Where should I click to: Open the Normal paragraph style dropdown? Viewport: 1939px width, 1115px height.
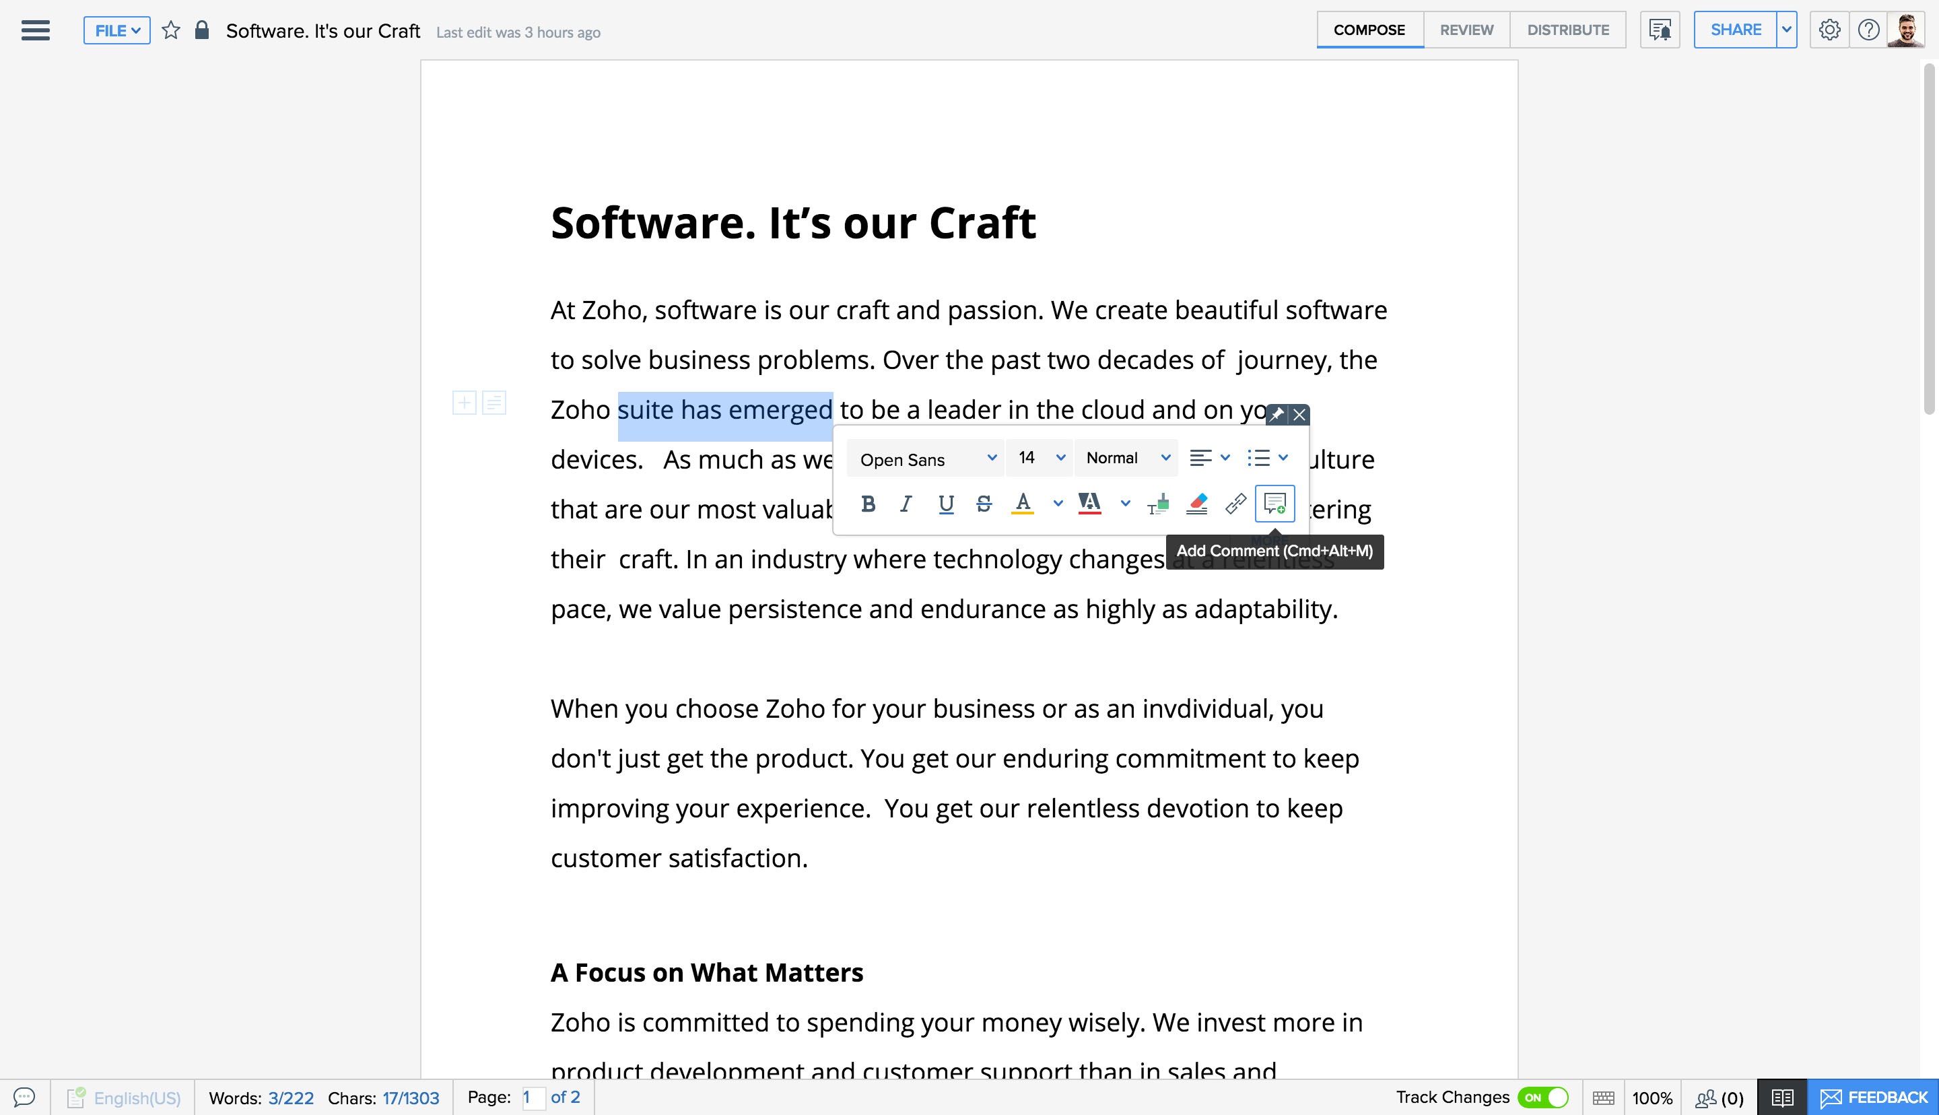1127,458
